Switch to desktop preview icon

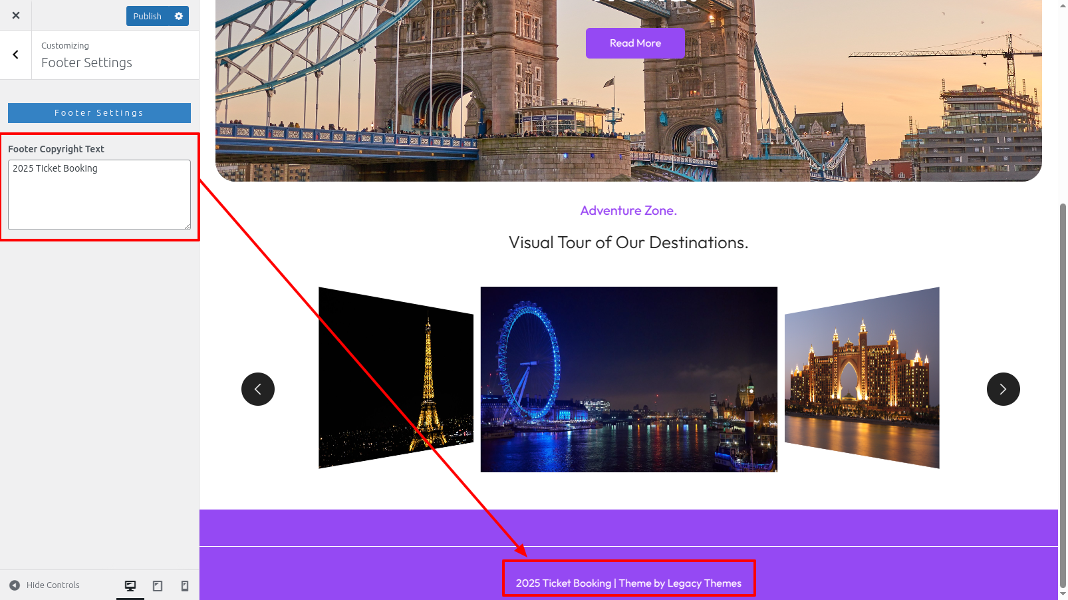click(130, 585)
